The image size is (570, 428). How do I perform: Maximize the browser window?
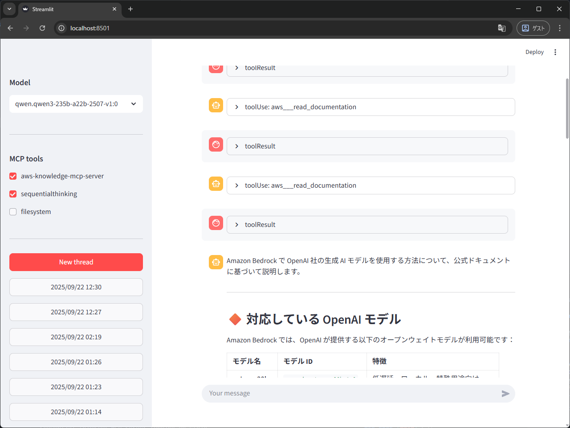click(539, 9)
